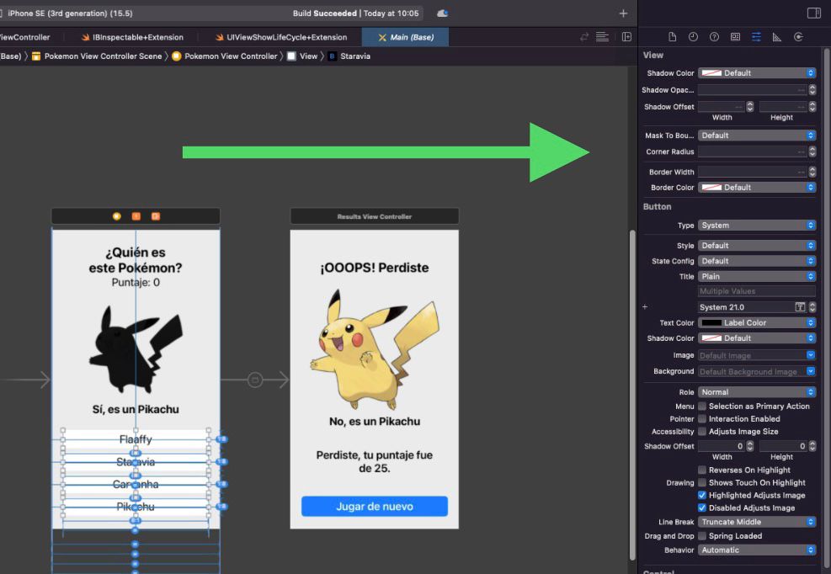The height and width of the screenshot is (574, 831).
Task: Open the History inspector clock icon
Action: coord(693,36)
